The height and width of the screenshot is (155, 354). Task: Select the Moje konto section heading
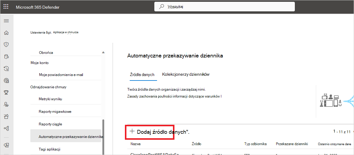pyautogui.click(x=40, y=63)
